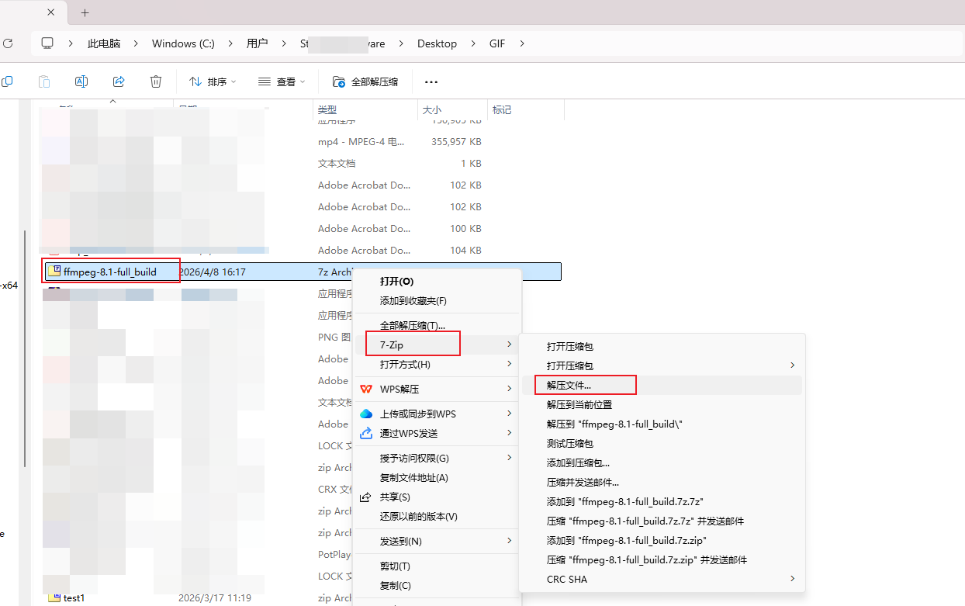Choose 添加到压缩包... in the 7-Zip submenu
This screenshot has height=606, width=965.
[662, 462]
